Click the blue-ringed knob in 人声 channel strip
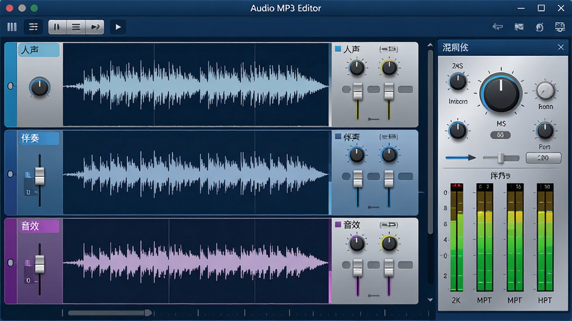This screenshot has width=572, height=321. [356, 67]
